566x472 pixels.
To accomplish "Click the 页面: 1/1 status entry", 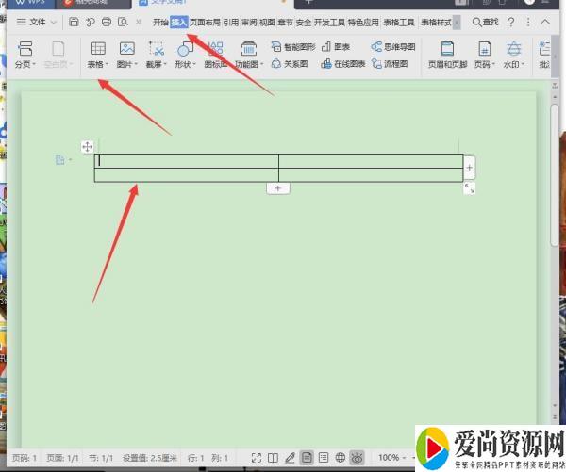I will [x=62, y=458].
